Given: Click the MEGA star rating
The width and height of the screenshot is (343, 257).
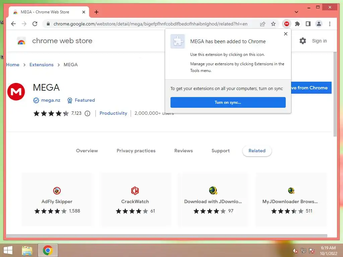Looking at the screenshot, I should pyautogui.click(x=51, y=113).
